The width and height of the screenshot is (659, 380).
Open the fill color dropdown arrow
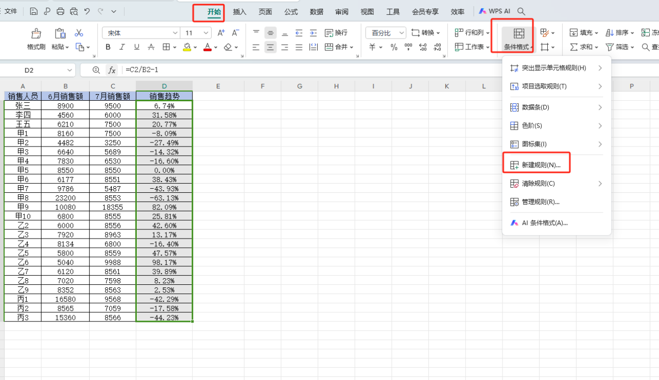[x=196, y=47]
